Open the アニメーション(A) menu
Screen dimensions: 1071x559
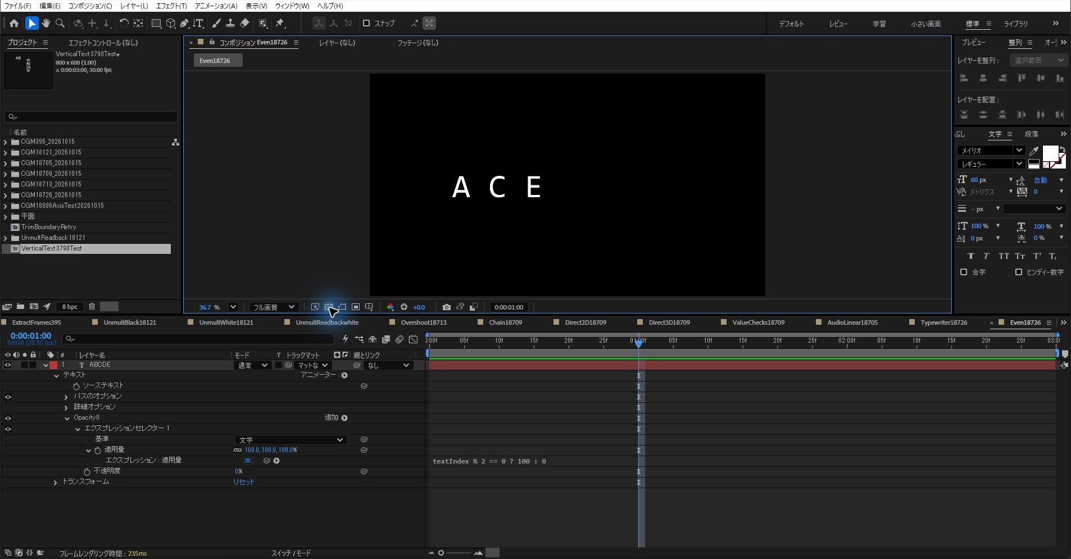pos(216,6)
